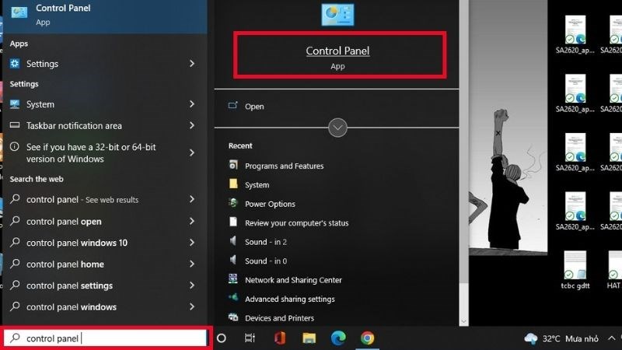Screen dimensions: 622x350
Task: Click the Control Panel title link
Action: click(337, 51)
